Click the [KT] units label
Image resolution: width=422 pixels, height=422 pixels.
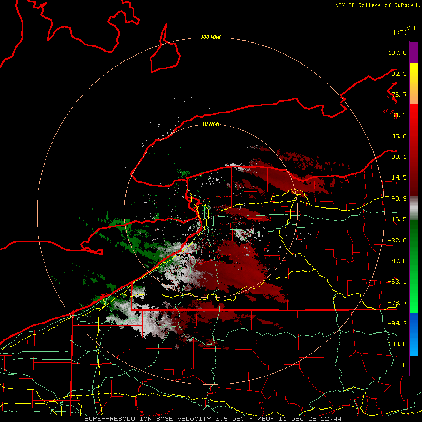400,32
